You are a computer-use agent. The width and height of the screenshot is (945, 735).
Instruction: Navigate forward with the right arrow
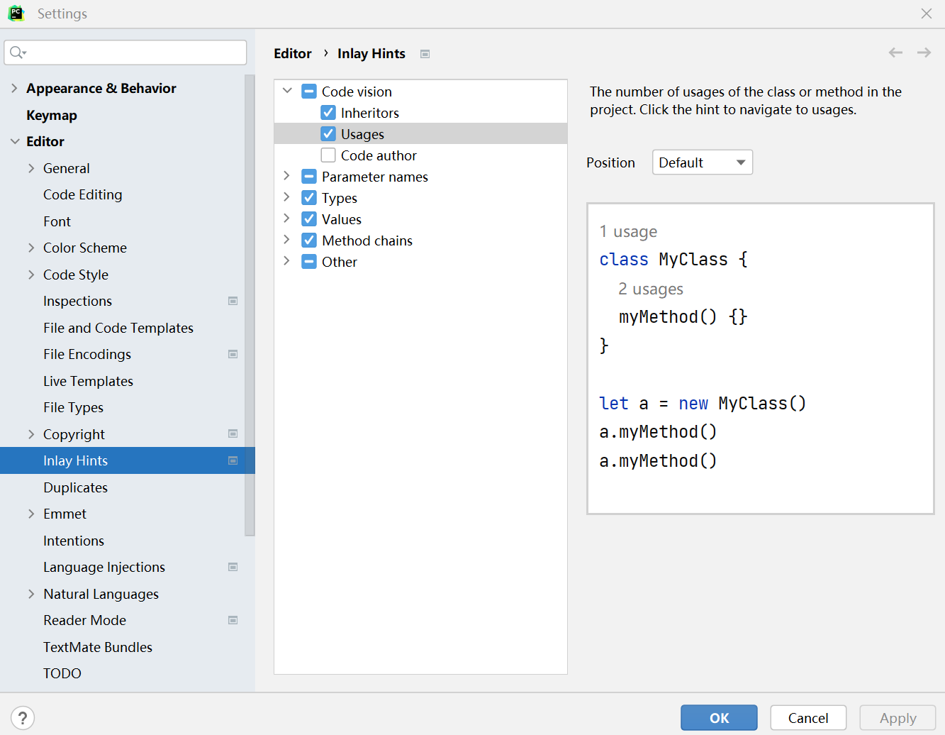click(924, 52)
